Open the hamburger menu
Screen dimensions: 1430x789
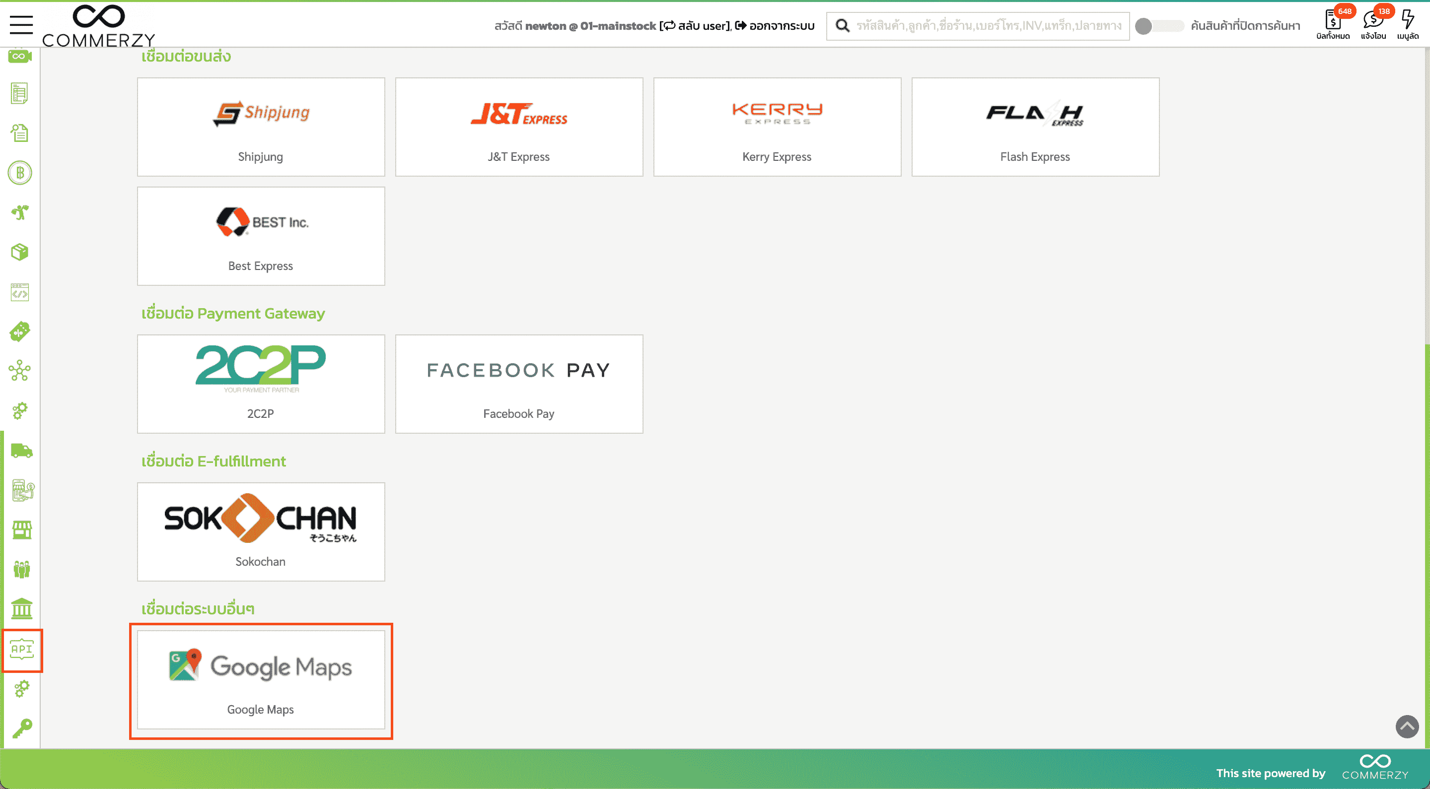(21, 25)
